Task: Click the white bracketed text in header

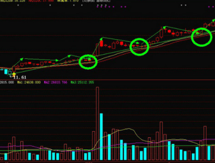Action: 96,1
